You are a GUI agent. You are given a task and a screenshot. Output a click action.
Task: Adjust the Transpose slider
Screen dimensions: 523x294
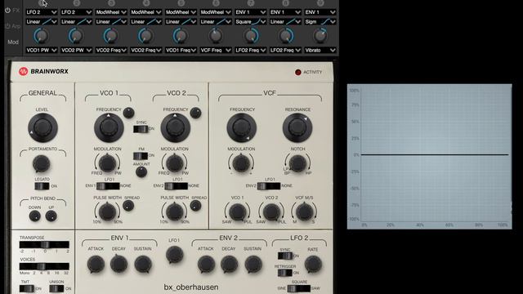(x=44, y=245)
